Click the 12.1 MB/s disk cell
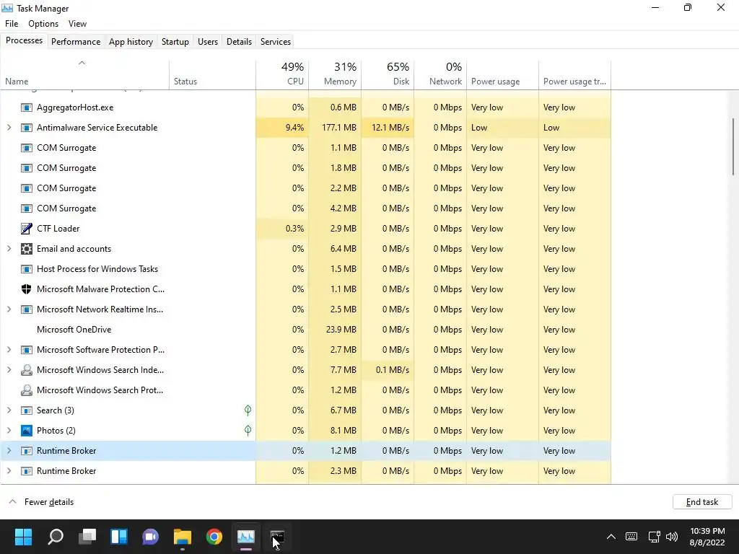 pos(388,128)
